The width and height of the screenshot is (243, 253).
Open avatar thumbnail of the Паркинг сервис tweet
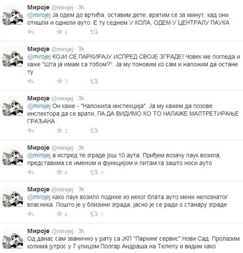(x=13, y=240)
